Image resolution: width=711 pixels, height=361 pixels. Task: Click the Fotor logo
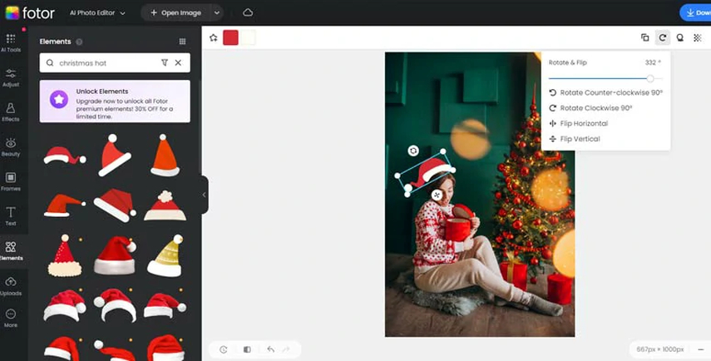30,12
